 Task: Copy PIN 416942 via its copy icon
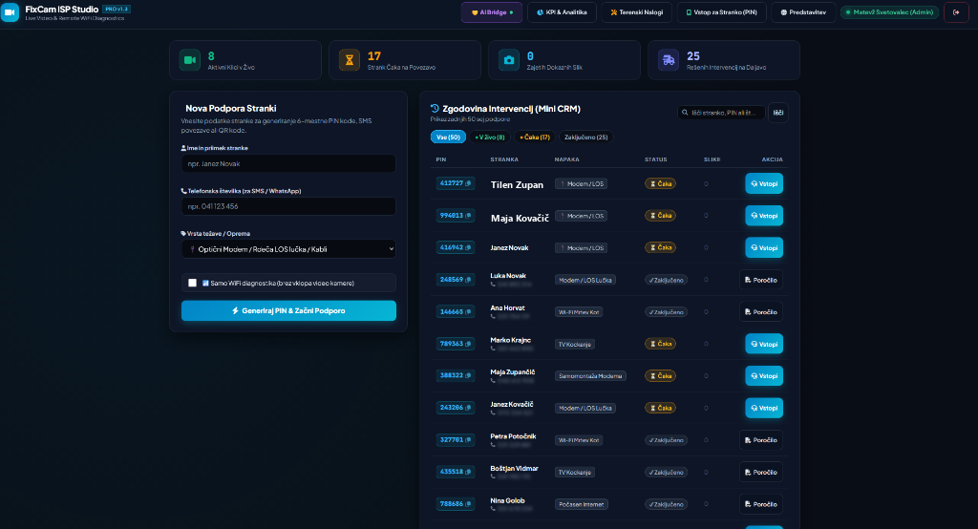(x=468, y=247)
